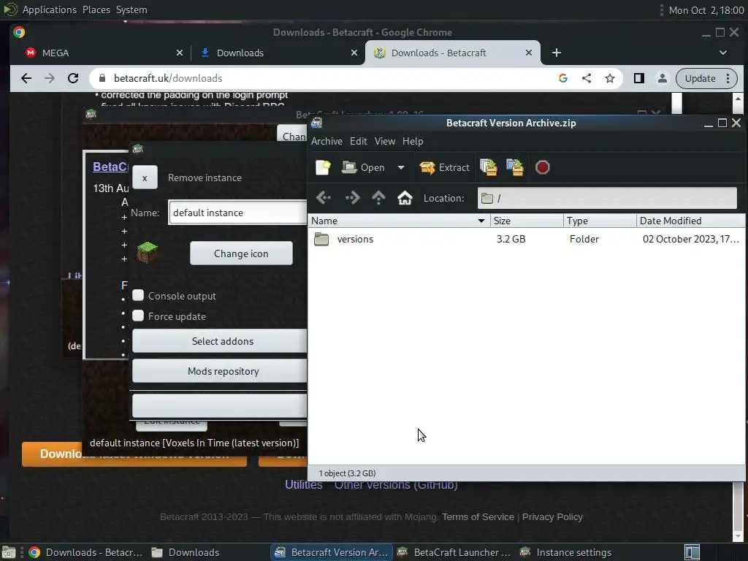Select the Downloads - Betacraft tab
Image resolution: width=748 pixels, height=561 pixels.
453,53
